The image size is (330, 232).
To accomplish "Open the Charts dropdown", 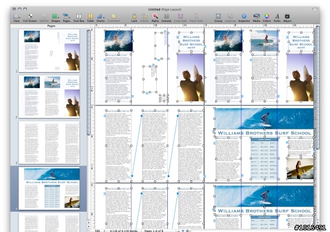I will tap(101, 18).
